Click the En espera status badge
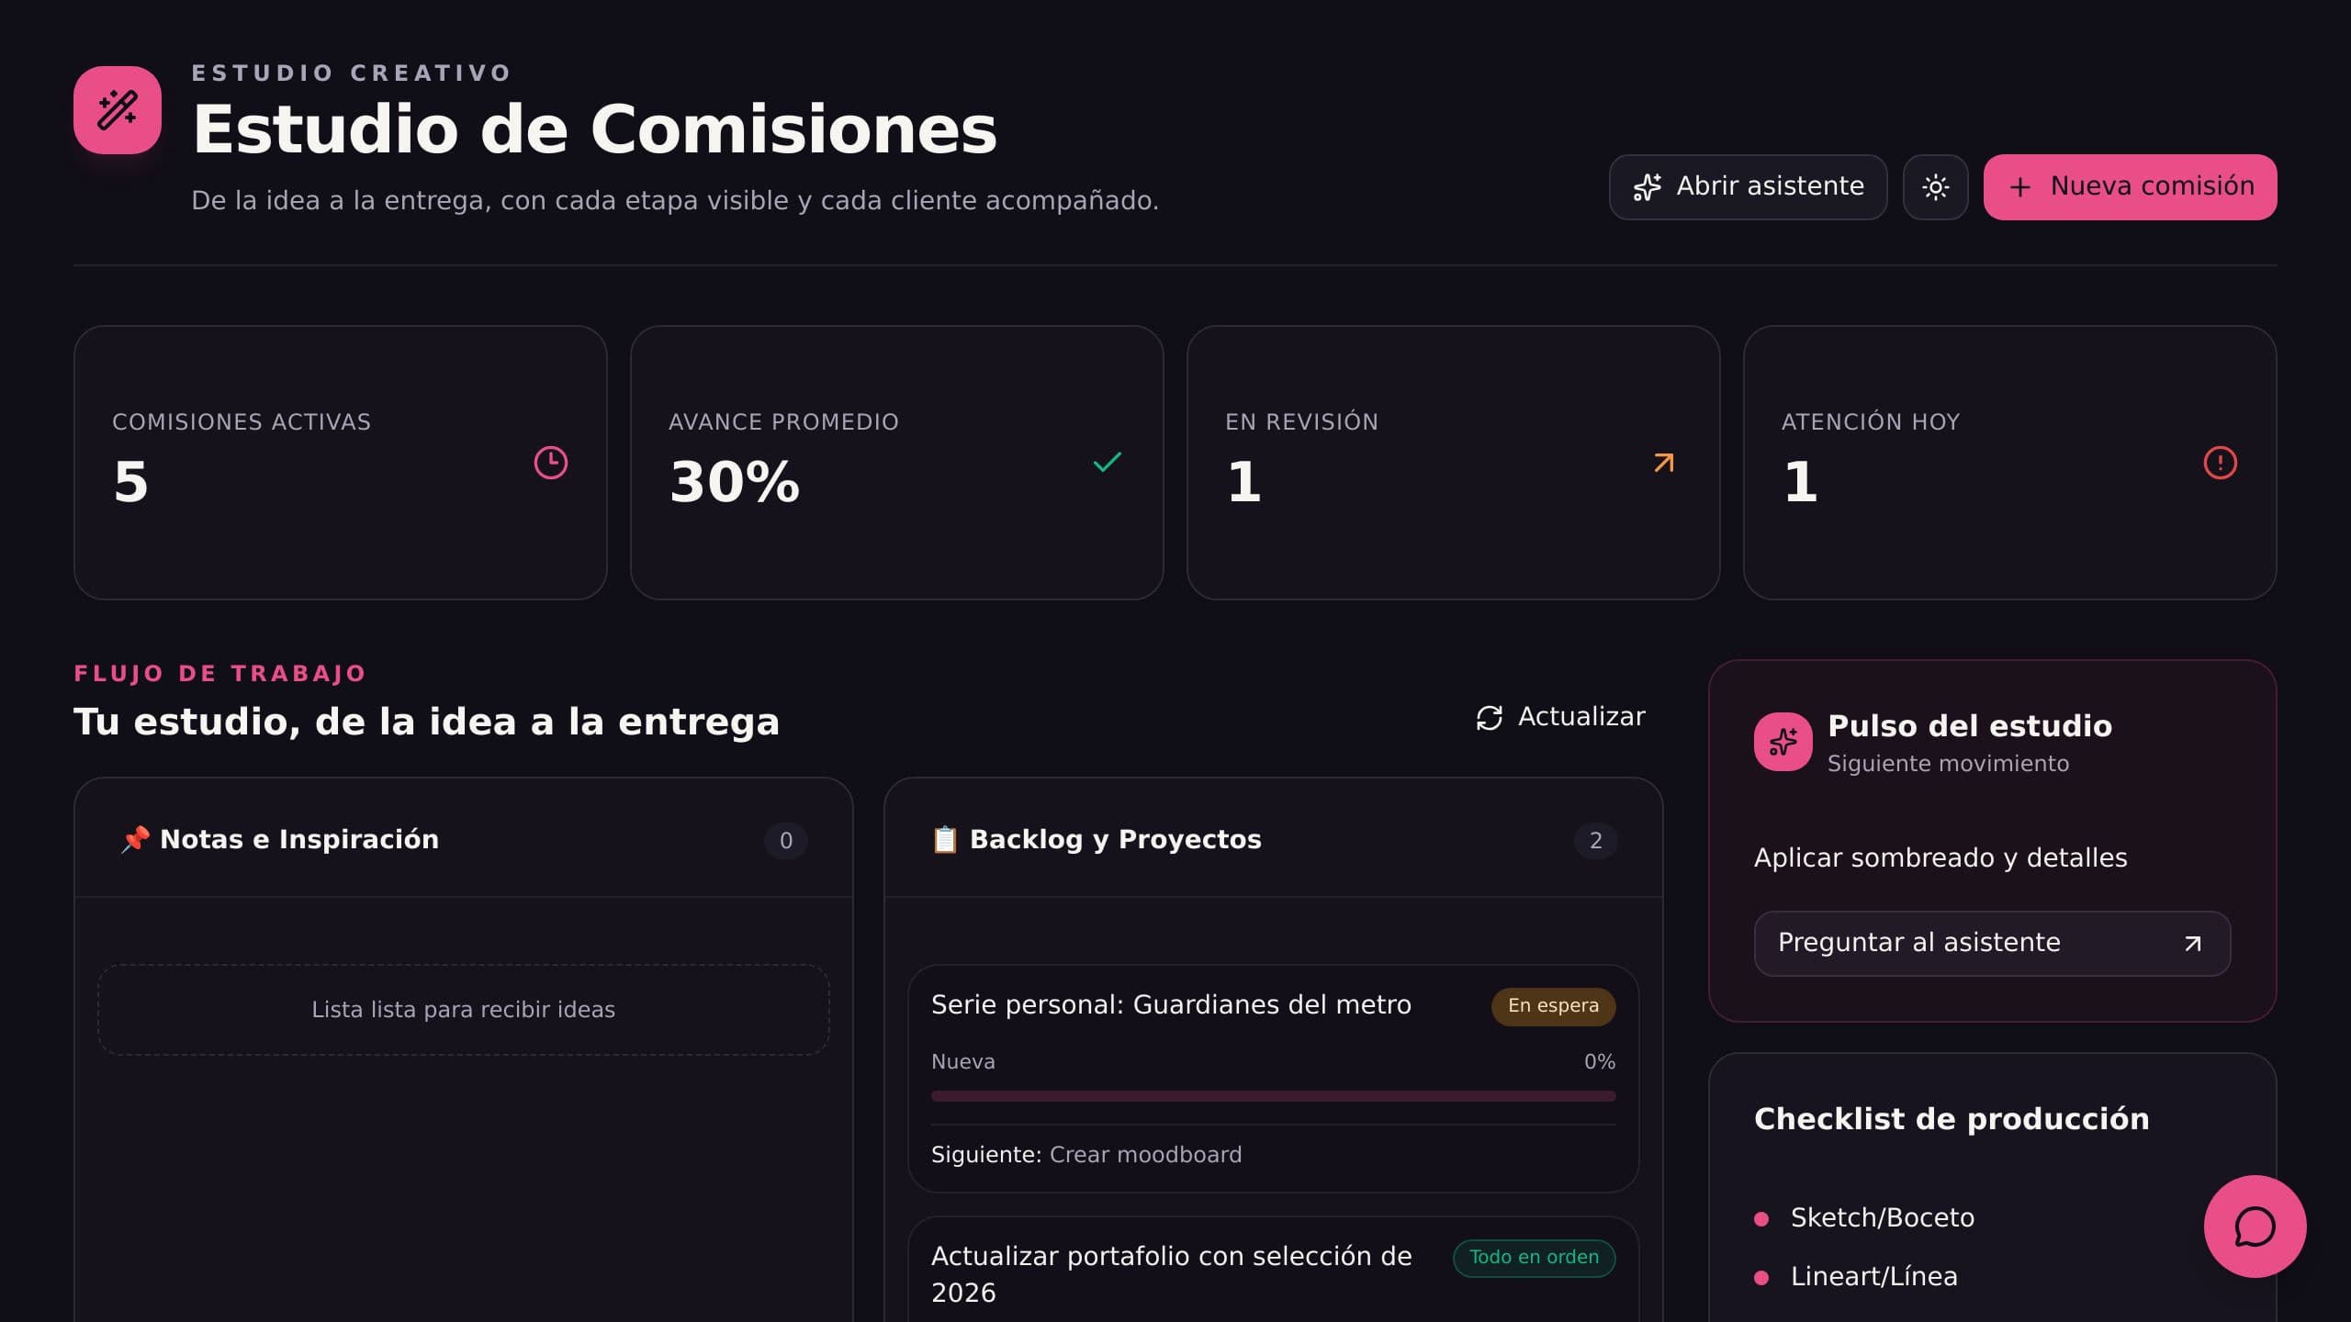 (x=1553, y=1006)
